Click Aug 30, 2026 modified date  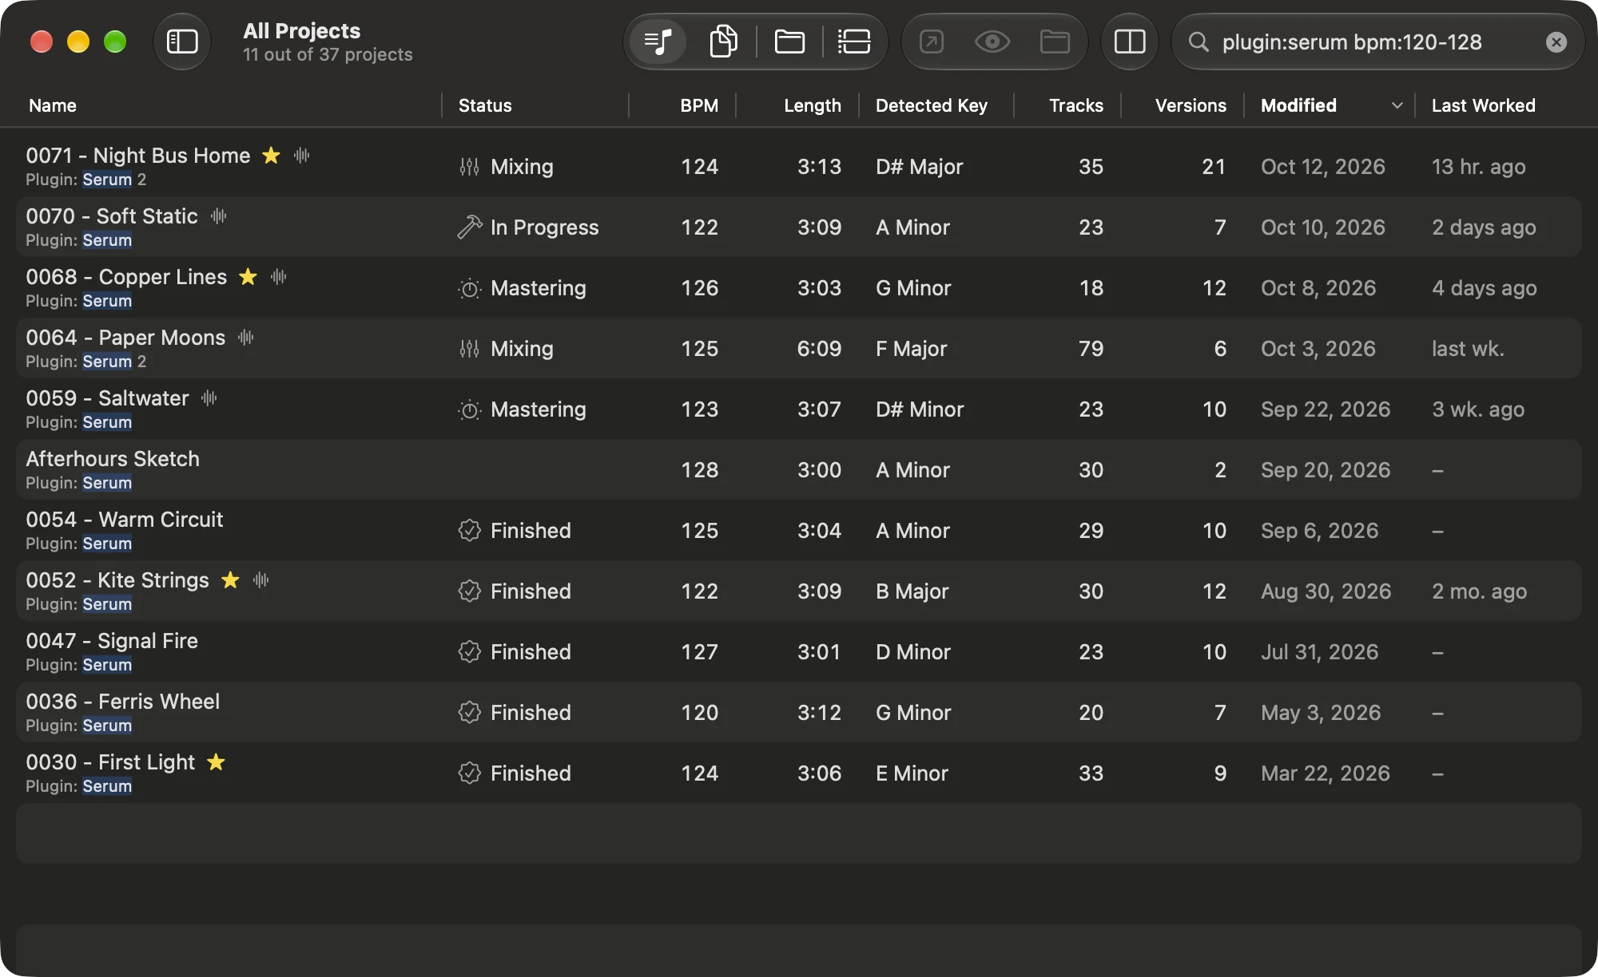point(1326,591)
